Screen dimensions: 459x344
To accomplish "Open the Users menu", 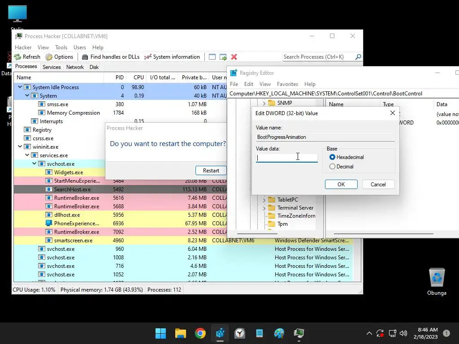I will (80, 47).
